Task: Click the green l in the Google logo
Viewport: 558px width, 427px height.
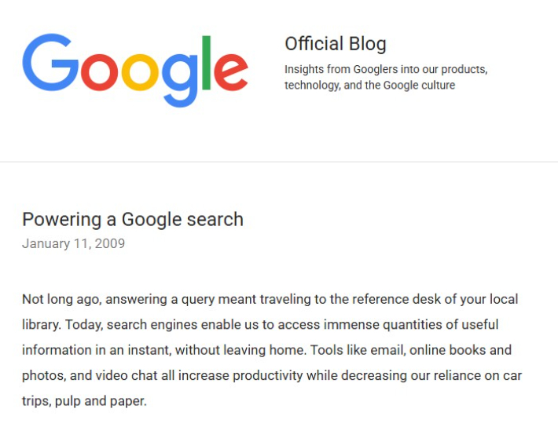Action: pos(207,63)
